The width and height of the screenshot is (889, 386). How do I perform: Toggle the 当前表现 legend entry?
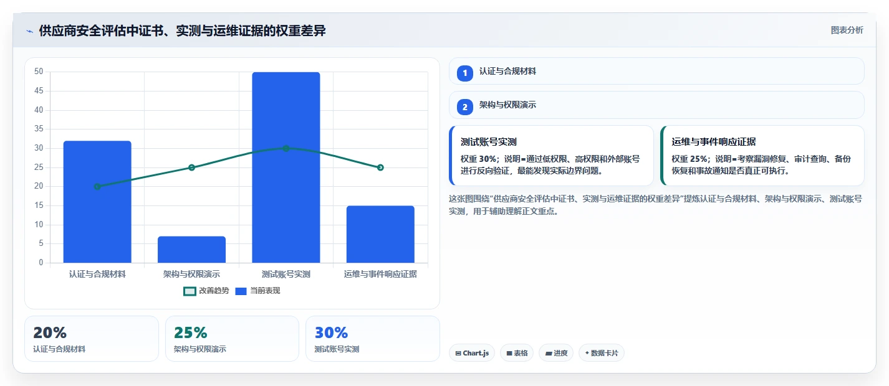[x=258, y=291]
